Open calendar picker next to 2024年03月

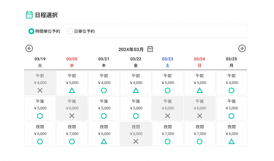tap(150, 49)
